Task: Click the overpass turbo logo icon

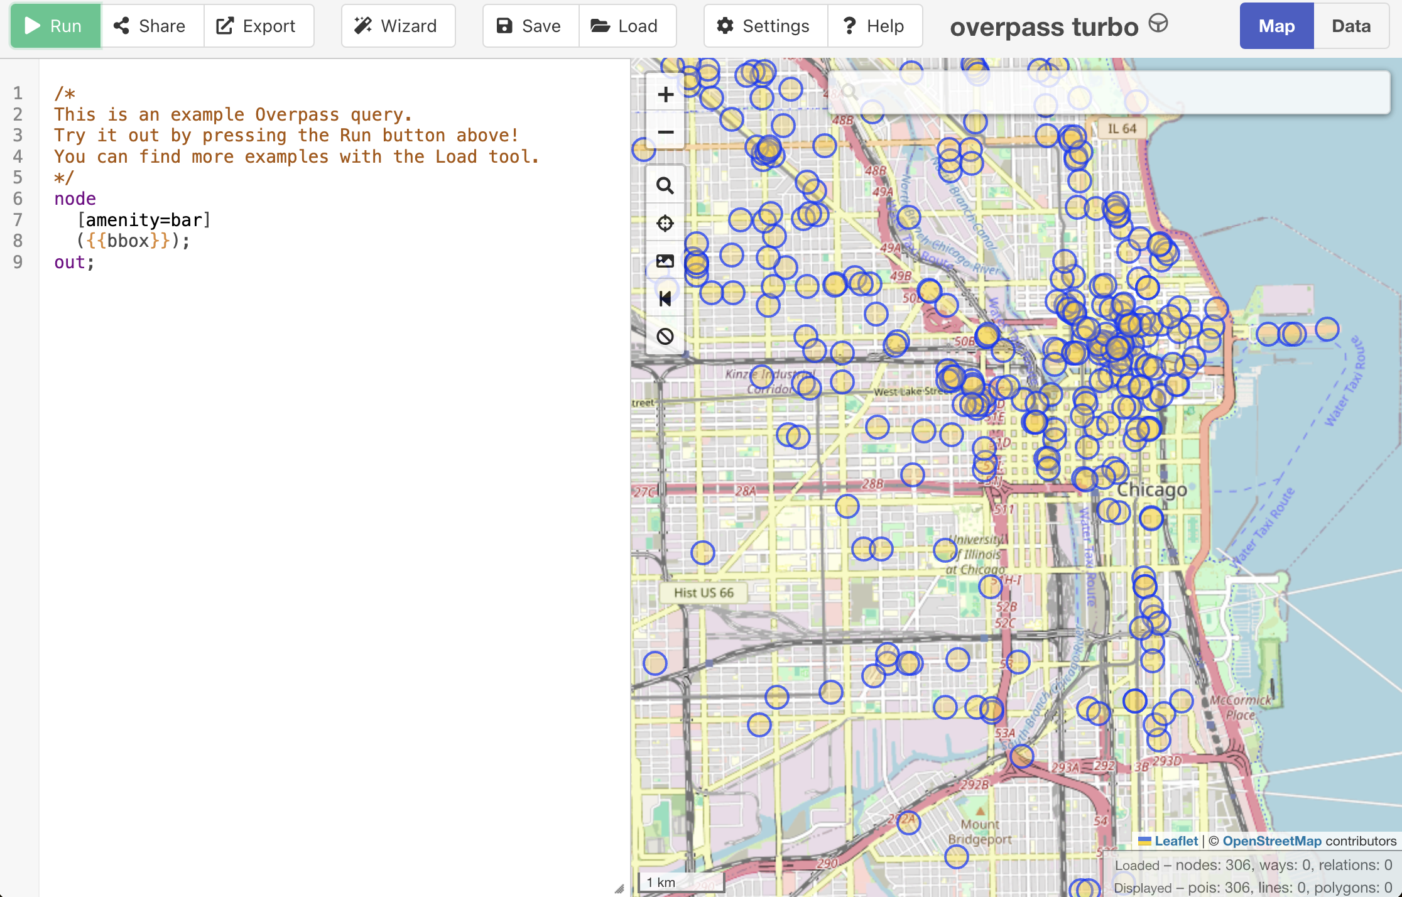Action: (1158, 24)
